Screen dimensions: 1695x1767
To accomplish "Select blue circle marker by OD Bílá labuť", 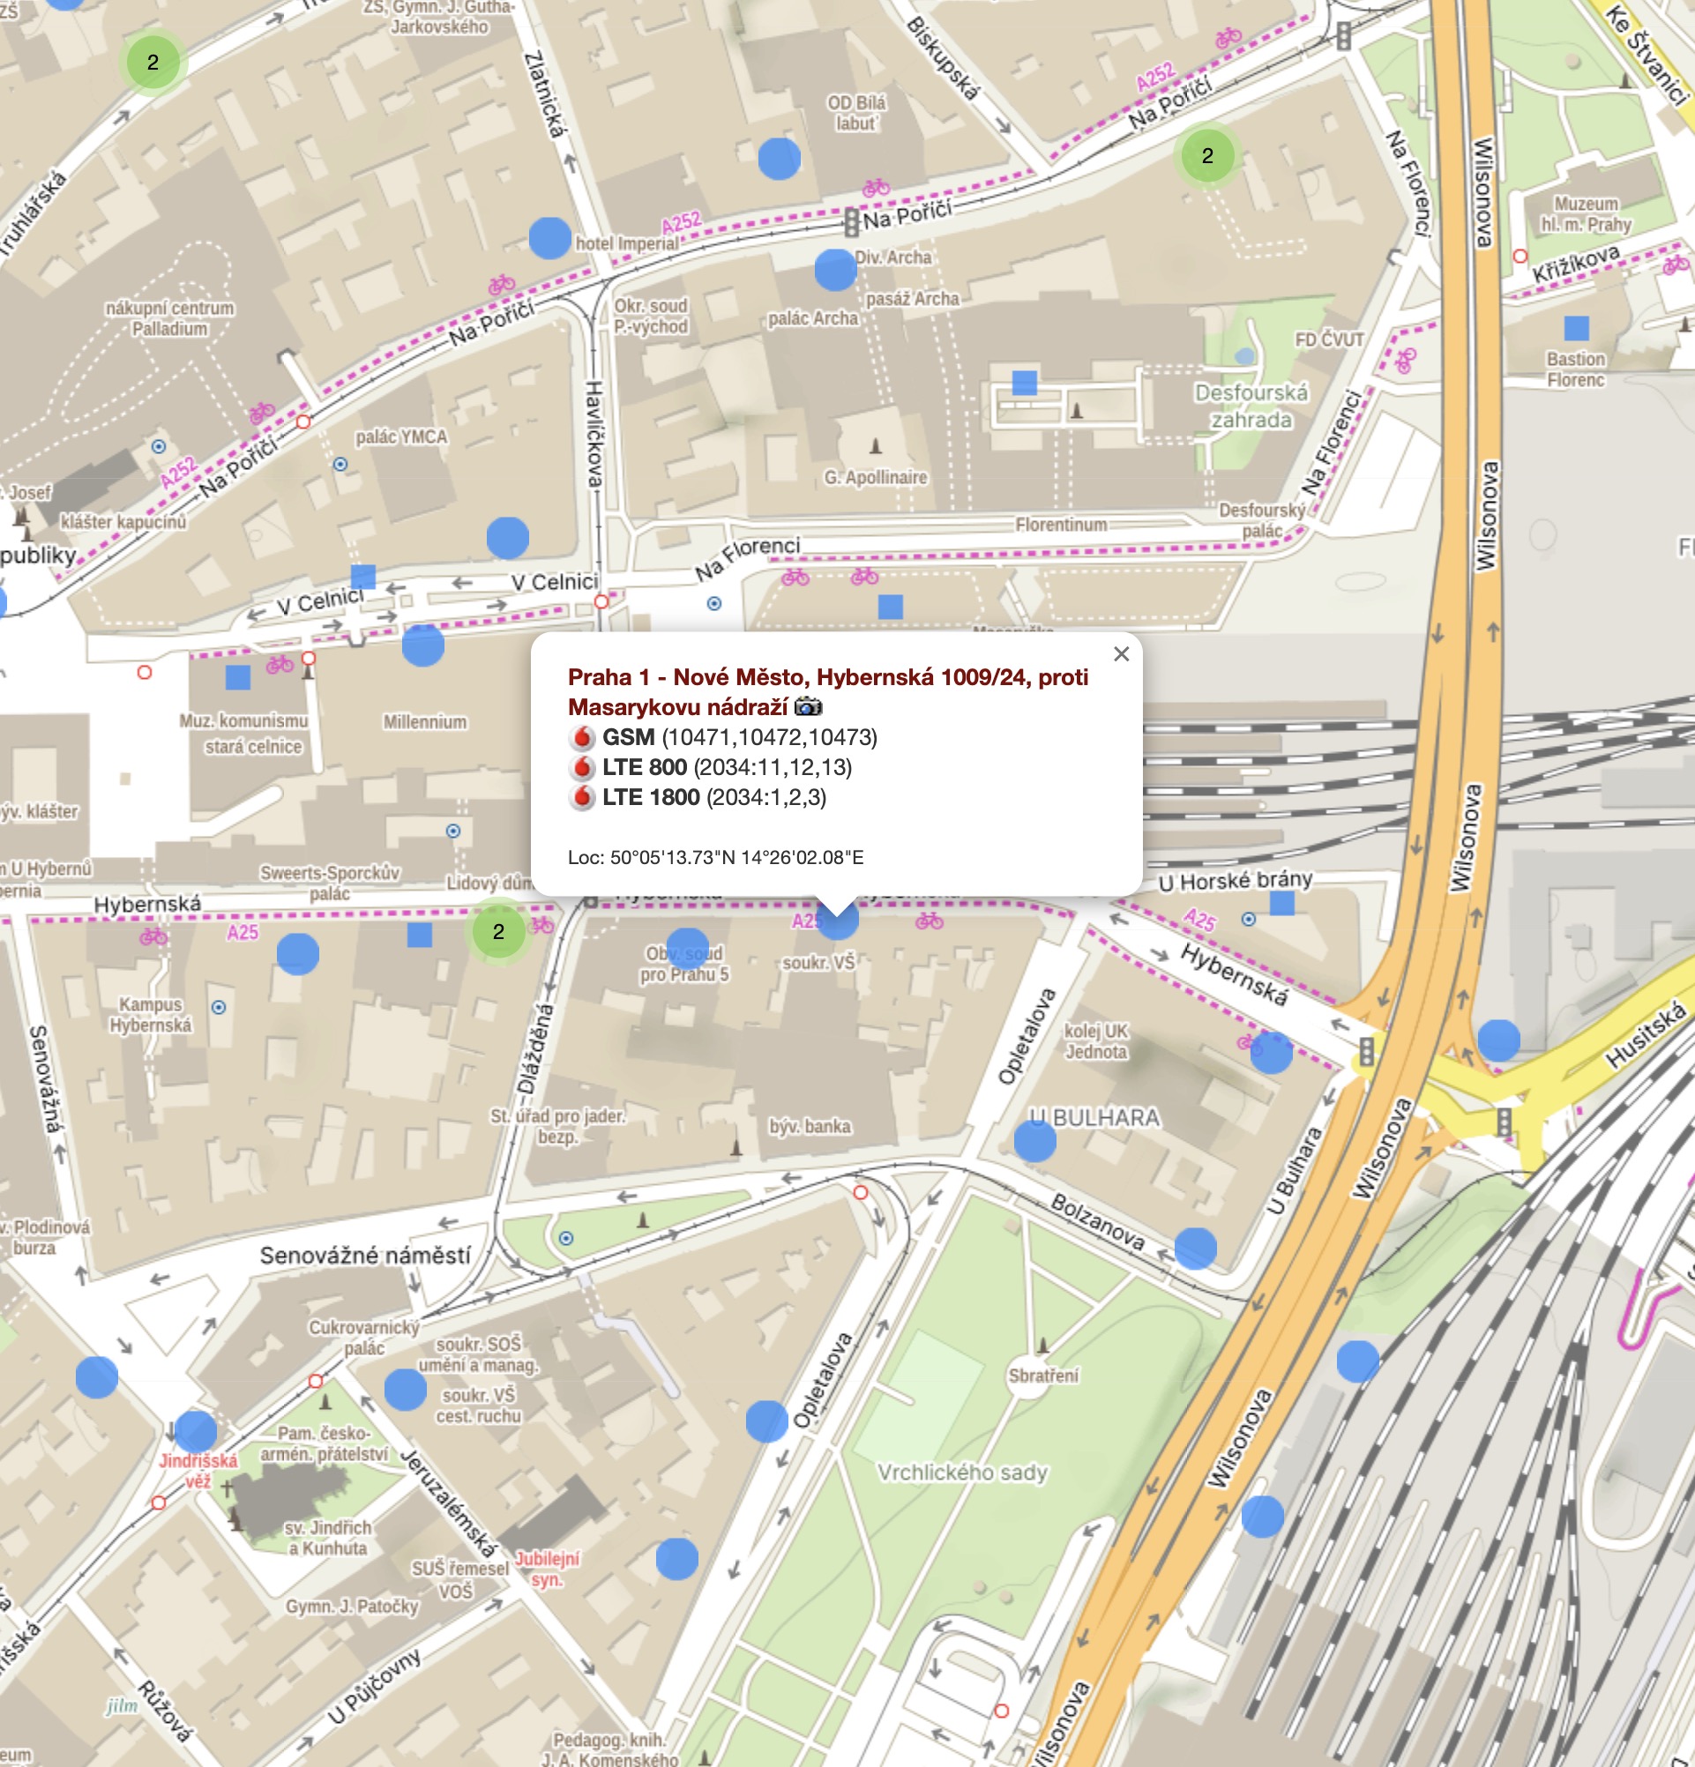I will (x=779, y=159).
